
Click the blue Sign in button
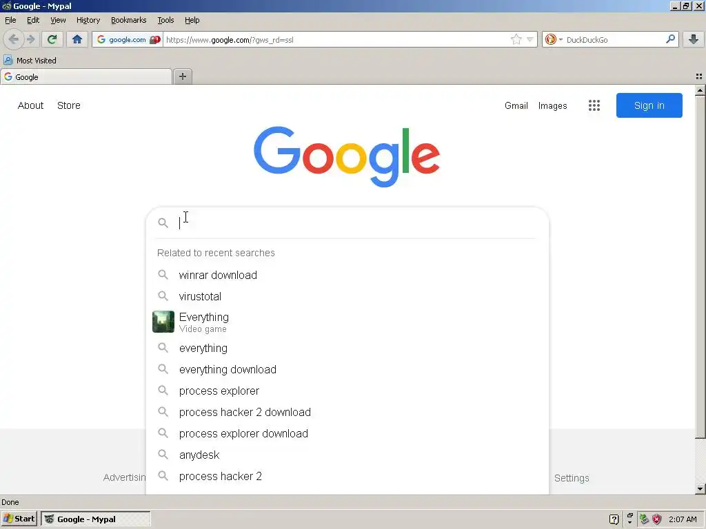[x=649, y=105]
